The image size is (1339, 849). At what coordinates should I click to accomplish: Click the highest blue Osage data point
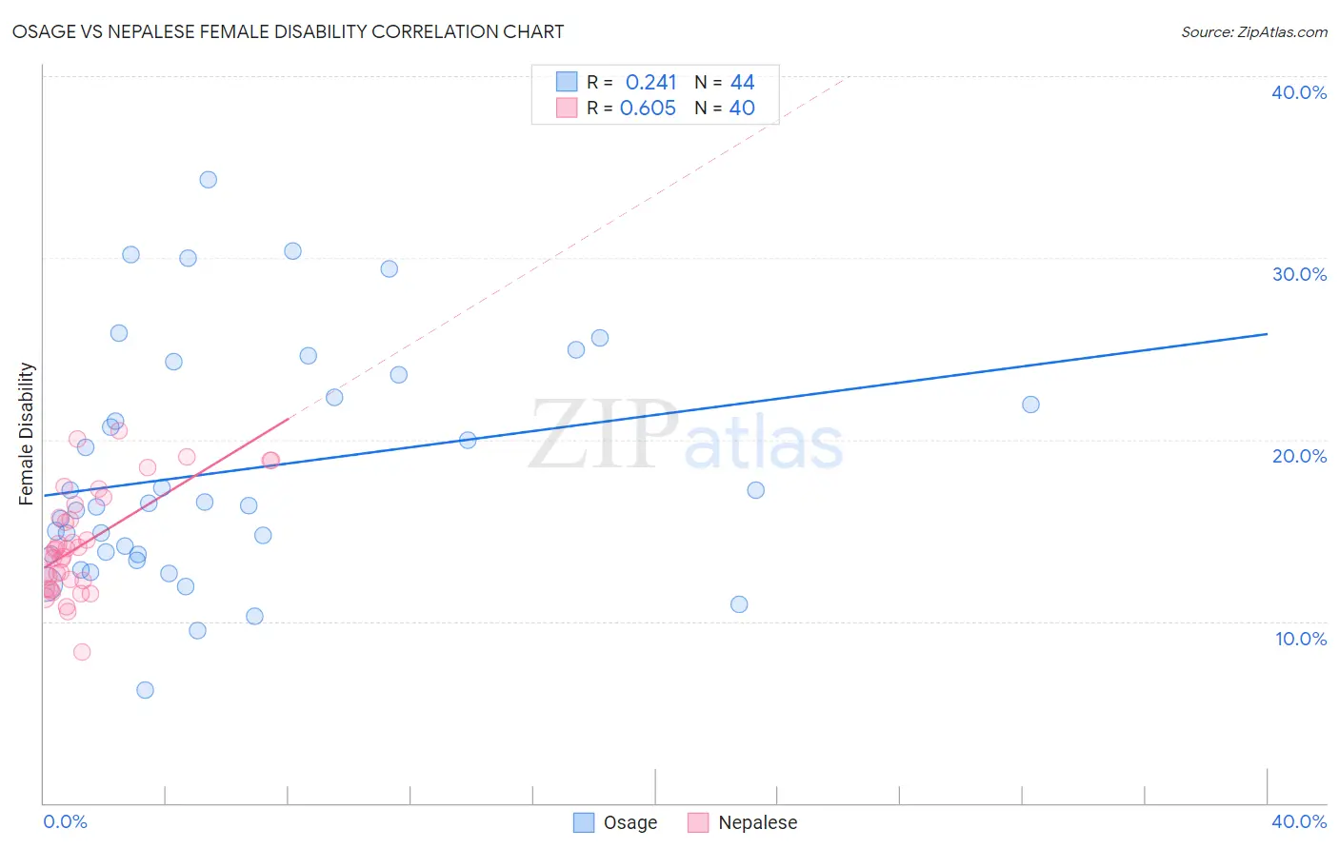tap(208, 179)
